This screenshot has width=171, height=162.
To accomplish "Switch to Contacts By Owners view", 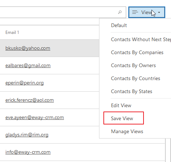I will click(x=133, y=66).
